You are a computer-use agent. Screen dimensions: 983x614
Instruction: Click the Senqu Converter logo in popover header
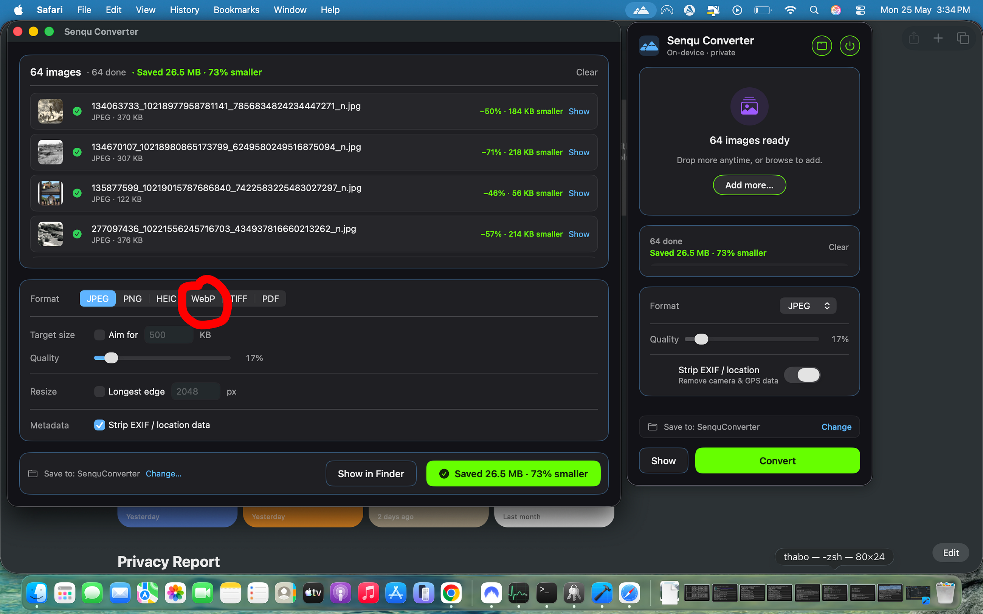[649, 46]
